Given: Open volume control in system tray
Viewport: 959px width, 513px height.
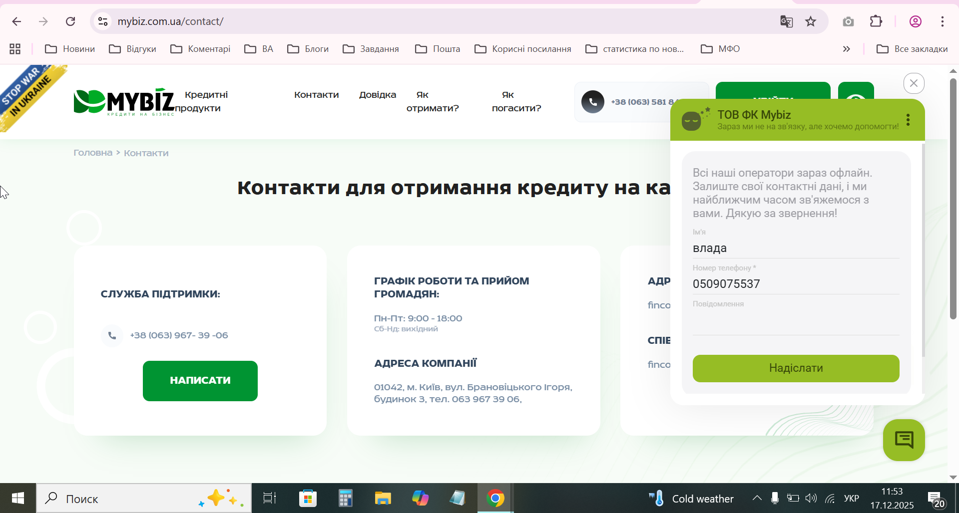Looking at the screenshot, I should 811,498.
